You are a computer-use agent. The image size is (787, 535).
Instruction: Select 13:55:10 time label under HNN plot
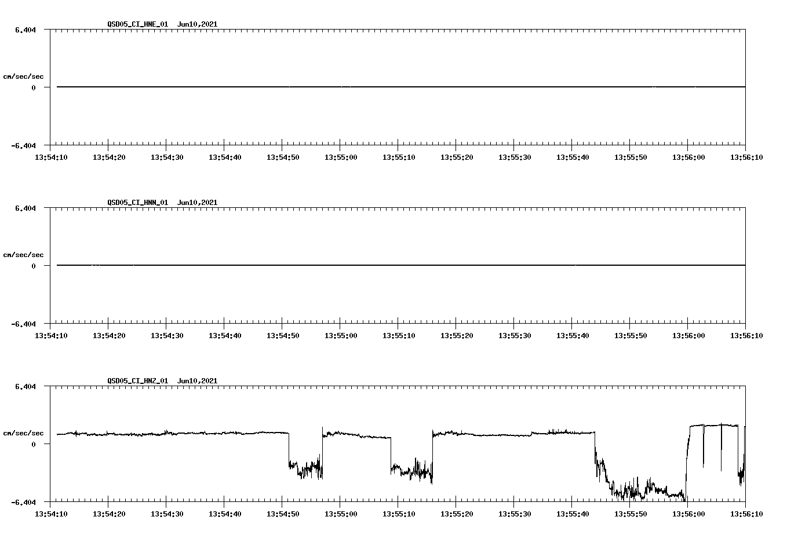tap(398, 335)
